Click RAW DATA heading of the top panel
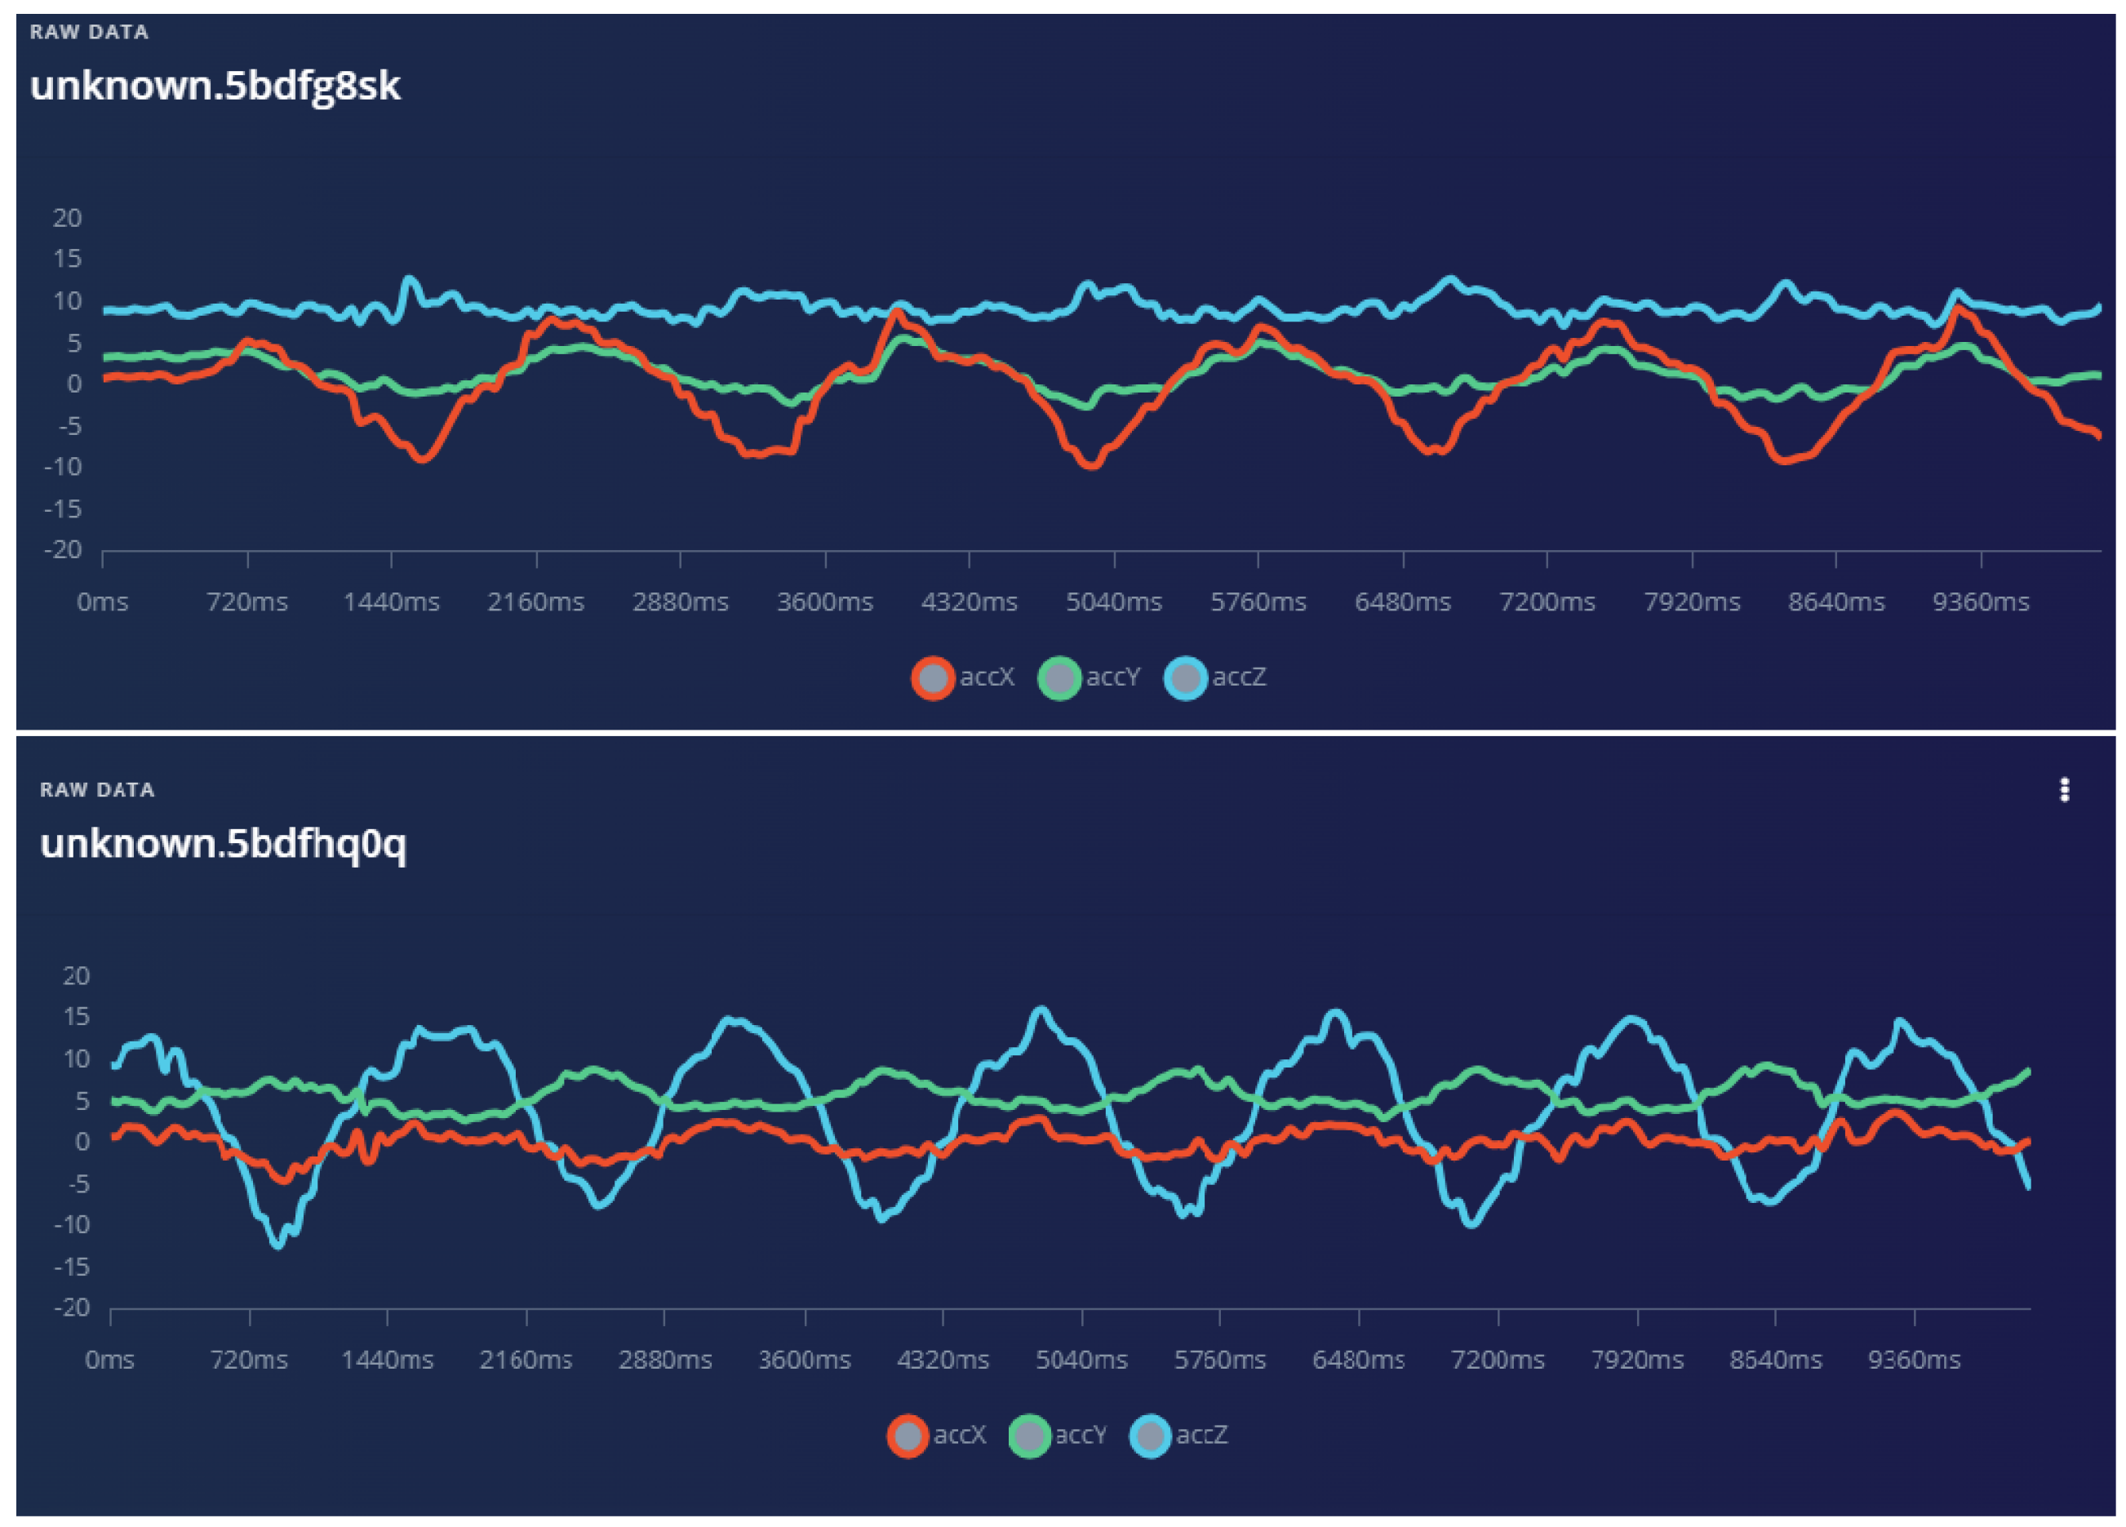This screenshot has height=1527, width=2126. click(x=89, y=32)
